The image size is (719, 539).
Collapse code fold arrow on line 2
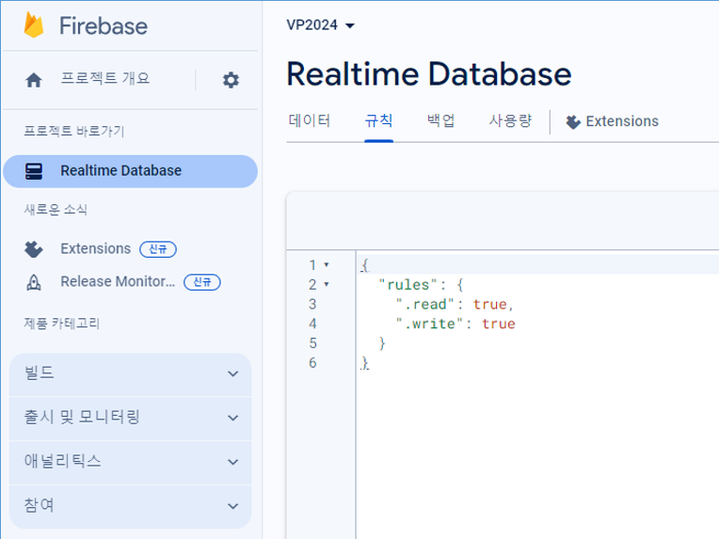click(327, 284)
